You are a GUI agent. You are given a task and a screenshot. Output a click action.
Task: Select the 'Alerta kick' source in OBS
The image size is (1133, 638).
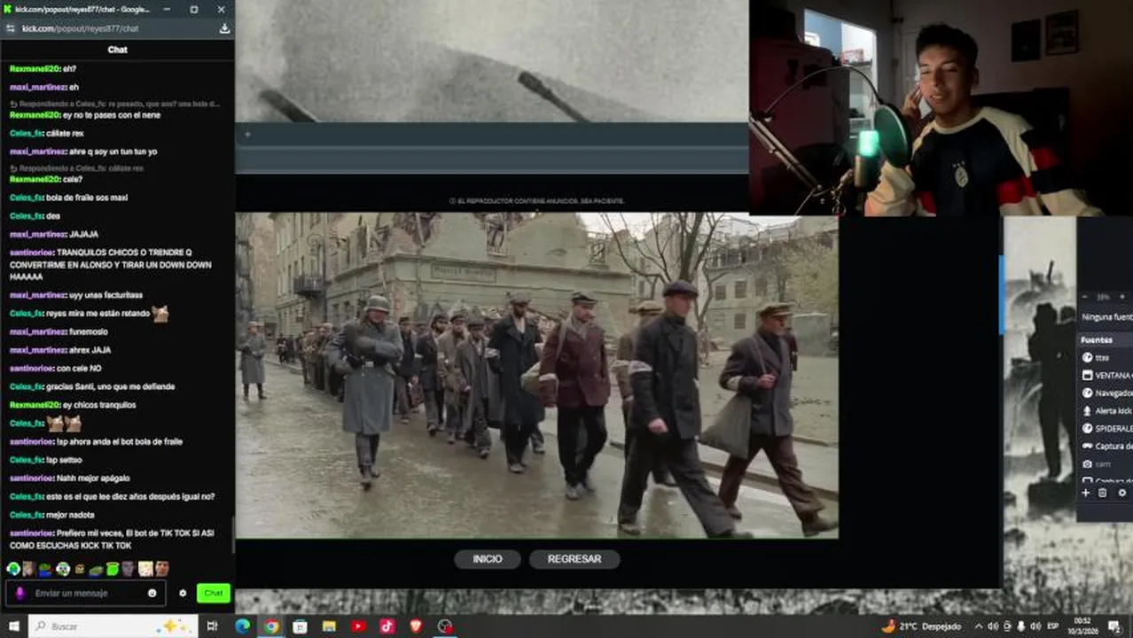point(1106,410)
